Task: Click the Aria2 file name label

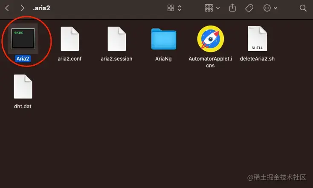Action: (23, 59)
